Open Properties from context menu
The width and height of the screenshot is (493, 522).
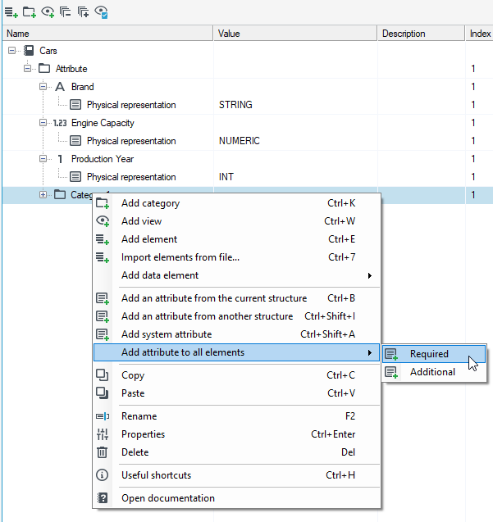[x=236, y=433]
